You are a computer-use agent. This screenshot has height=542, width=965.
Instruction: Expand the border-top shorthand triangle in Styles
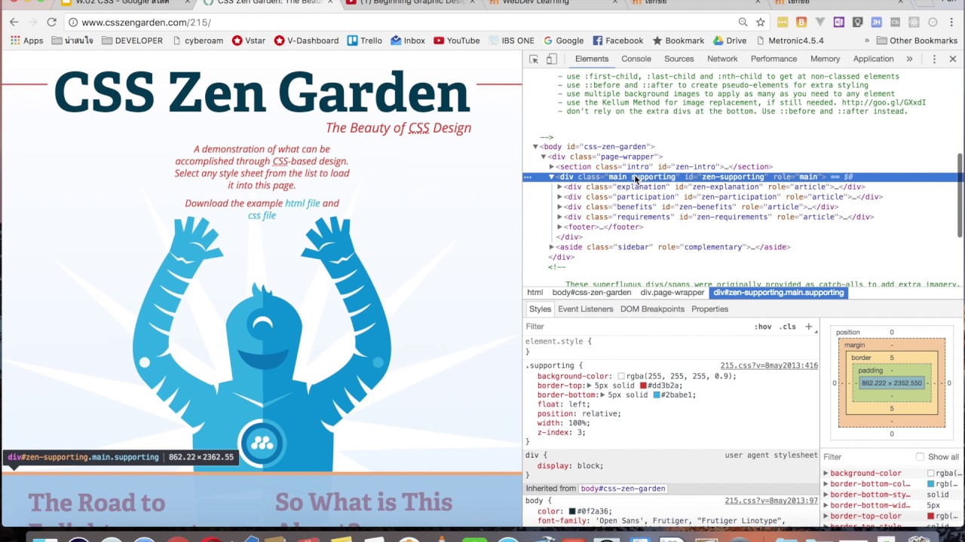pyautogui.click(x=590, y=385)
